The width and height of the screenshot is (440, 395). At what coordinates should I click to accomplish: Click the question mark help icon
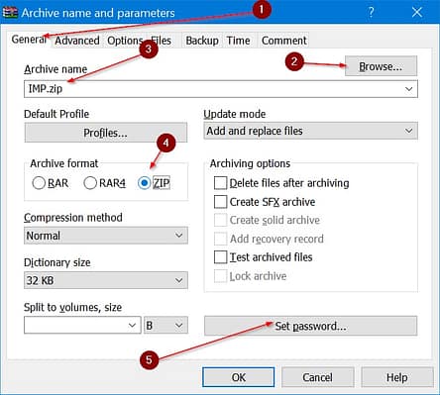coord(371,13)
